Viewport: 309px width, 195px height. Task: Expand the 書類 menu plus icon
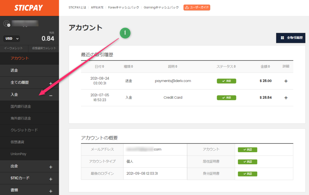coord(51,191)
